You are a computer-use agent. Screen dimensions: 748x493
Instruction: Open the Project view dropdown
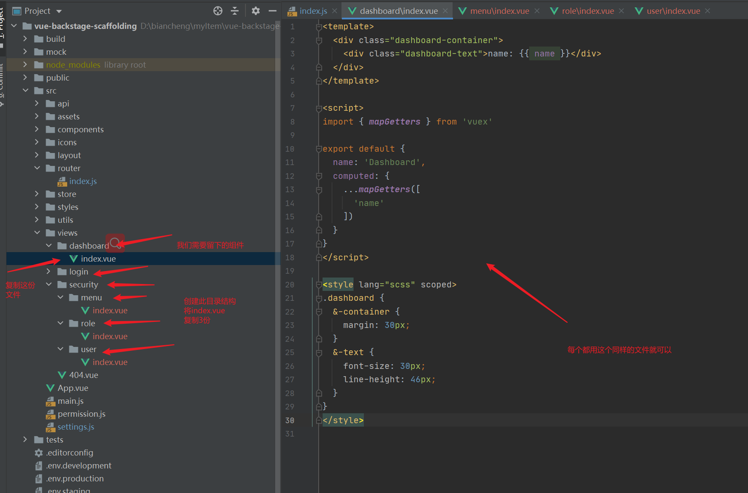pyautogui.click(x=59, y=11)
